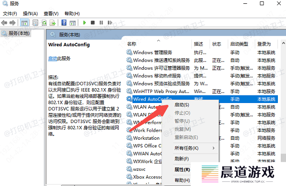Select the WinHTTP Web Proxy Aut... row
286x186 pixels.
pyautogui.click(x=202, y=91)
